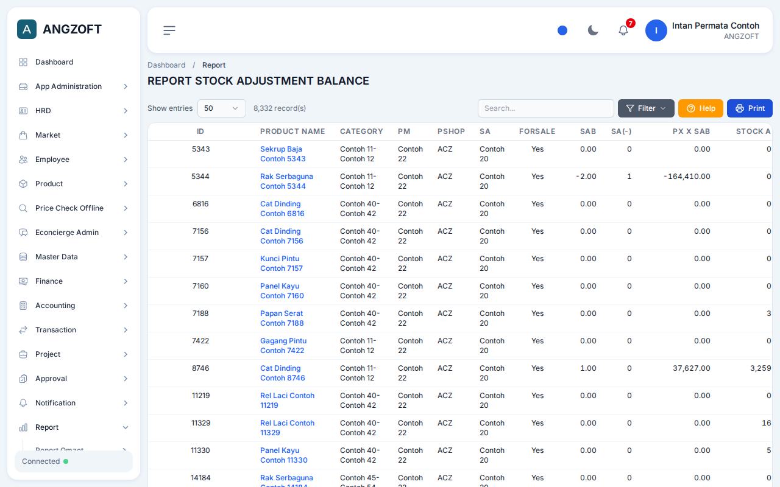The image size is (780, 487).
Task: Click the Accounting calculator icon
Action: point(23,306)
